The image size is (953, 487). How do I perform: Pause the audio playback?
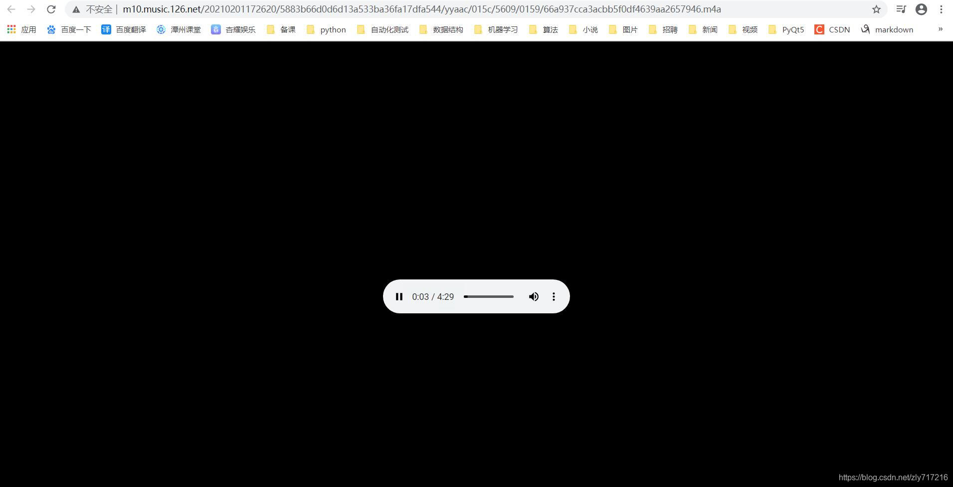[399, 296]
